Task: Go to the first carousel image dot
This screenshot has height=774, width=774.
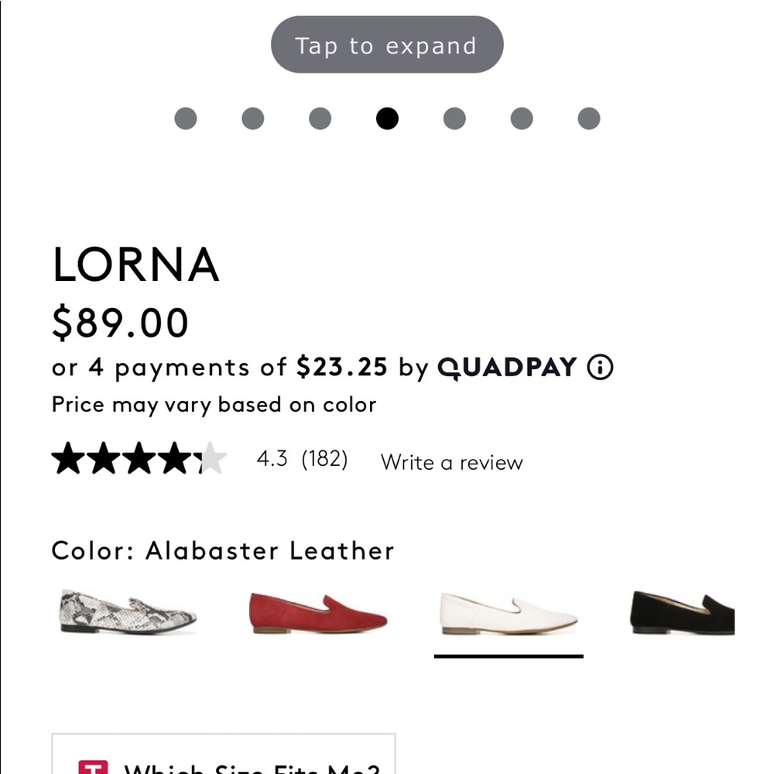Action: 186,118
